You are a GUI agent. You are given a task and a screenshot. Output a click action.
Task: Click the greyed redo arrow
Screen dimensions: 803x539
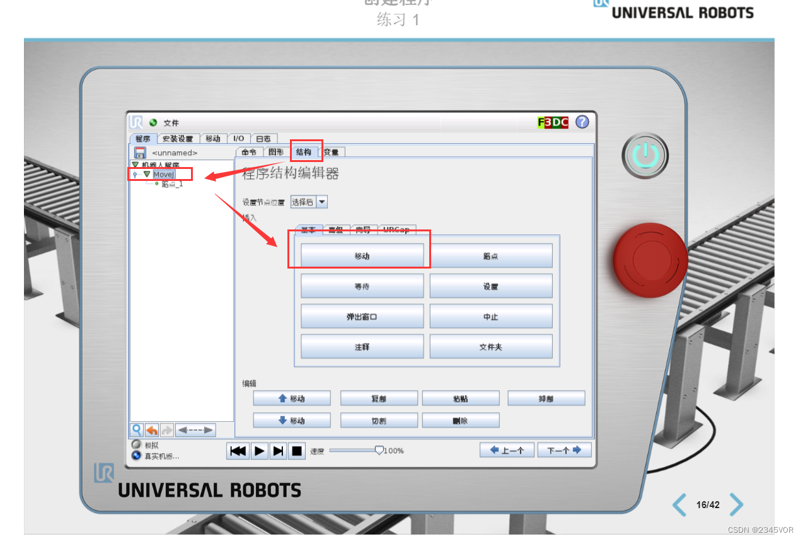167,430
